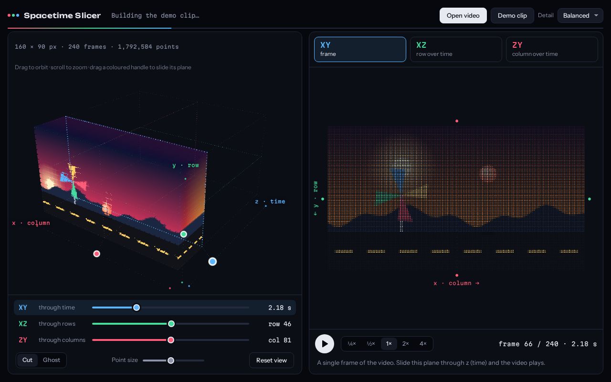Click the Open video button
Image resolution: width=611 pixels, height=382 pixels.
pos(463,15)
